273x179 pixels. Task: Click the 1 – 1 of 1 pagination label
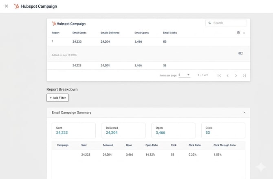[x=203, y=75]
